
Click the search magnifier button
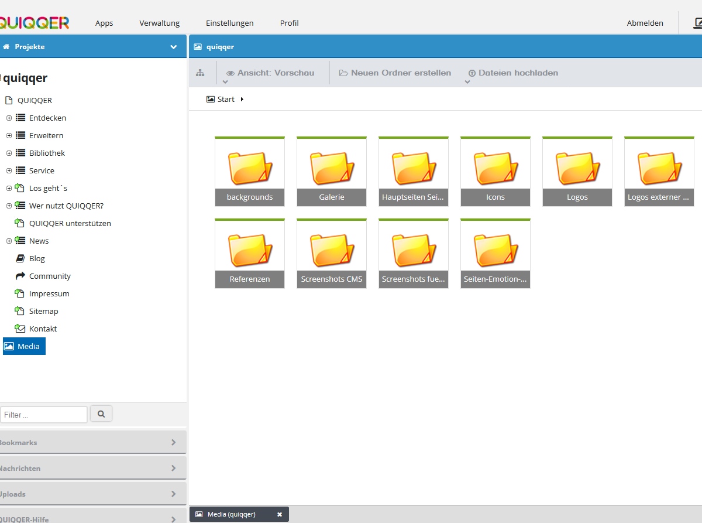coord(101,414)
